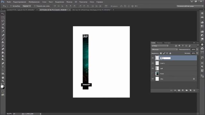Select the Eraser tool
Screen dimensions: 205x115
(3, 49)
